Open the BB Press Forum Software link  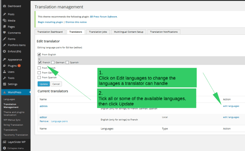(104, 17)
